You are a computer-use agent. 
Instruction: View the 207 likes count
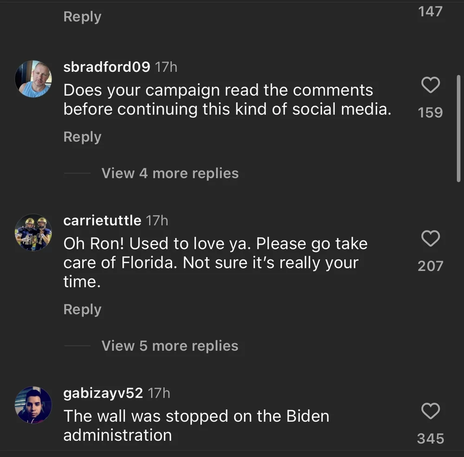click(430, 266)
